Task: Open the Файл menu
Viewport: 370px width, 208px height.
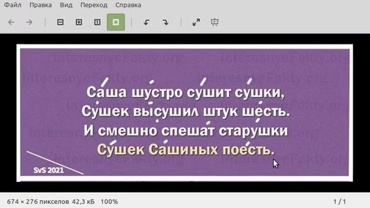Action: coord(13,5)
